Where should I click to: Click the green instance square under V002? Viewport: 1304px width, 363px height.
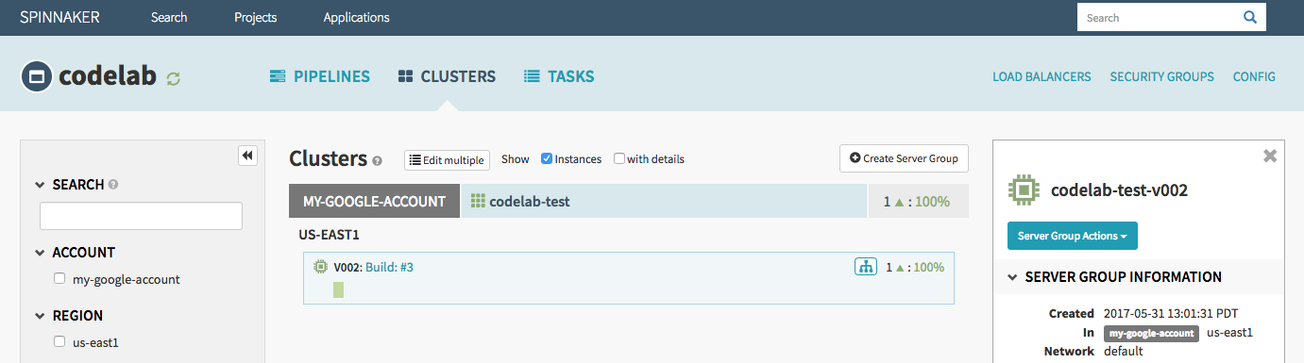(338, 289)
